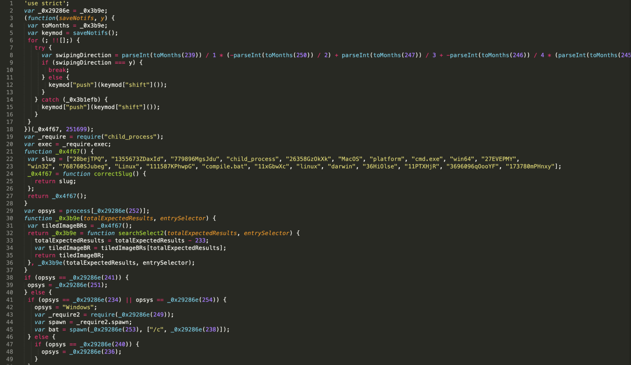Click the correctSlug function name
The width and height of the screenshot is (631, 365).
pos(113,174)
